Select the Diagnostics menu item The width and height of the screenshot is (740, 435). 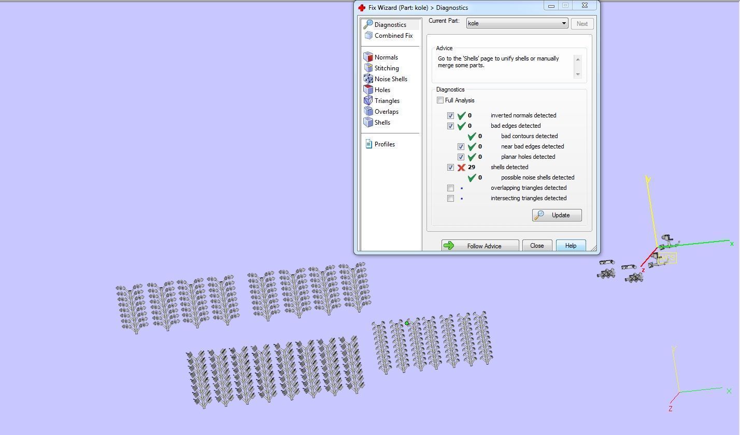tap(390, 24)
